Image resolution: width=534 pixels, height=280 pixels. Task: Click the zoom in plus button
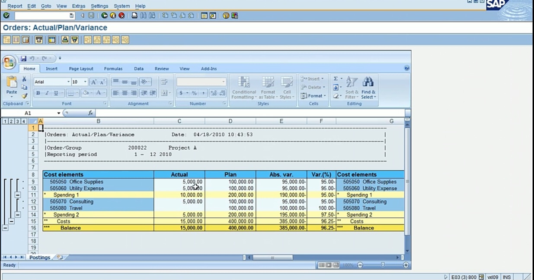[x=406, y=265]
